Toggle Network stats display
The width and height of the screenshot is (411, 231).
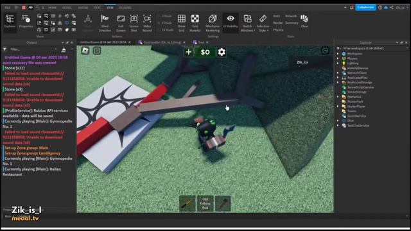click(x=291, y=16)
